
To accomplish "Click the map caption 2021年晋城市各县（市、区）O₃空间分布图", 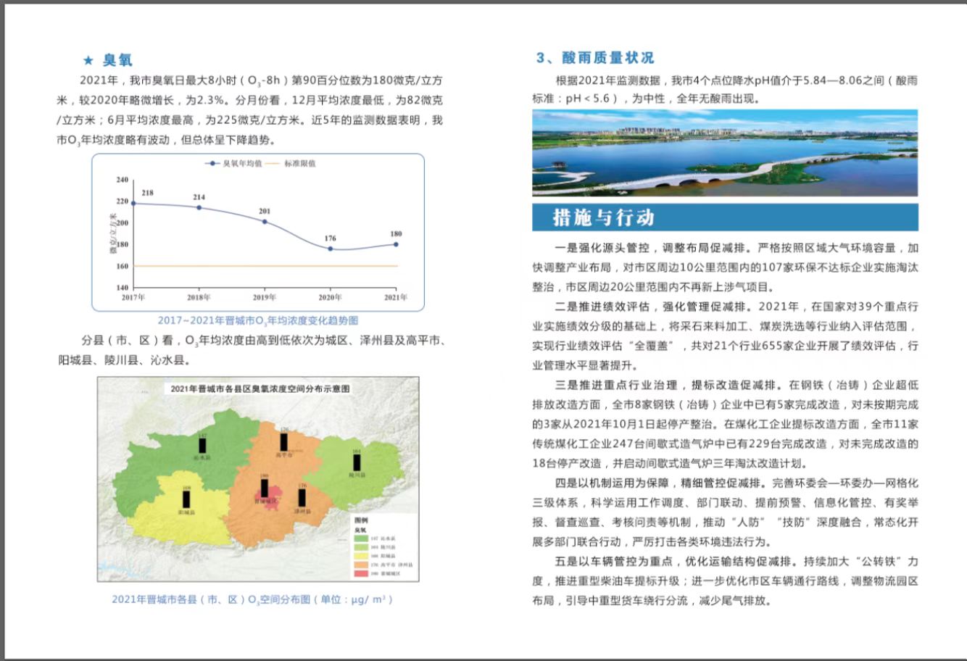I will click(x=252, y=600).
